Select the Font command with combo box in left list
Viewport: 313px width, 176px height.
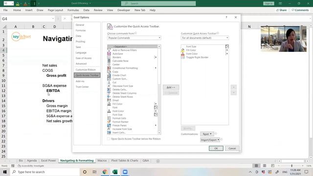(x=133, y=108)
